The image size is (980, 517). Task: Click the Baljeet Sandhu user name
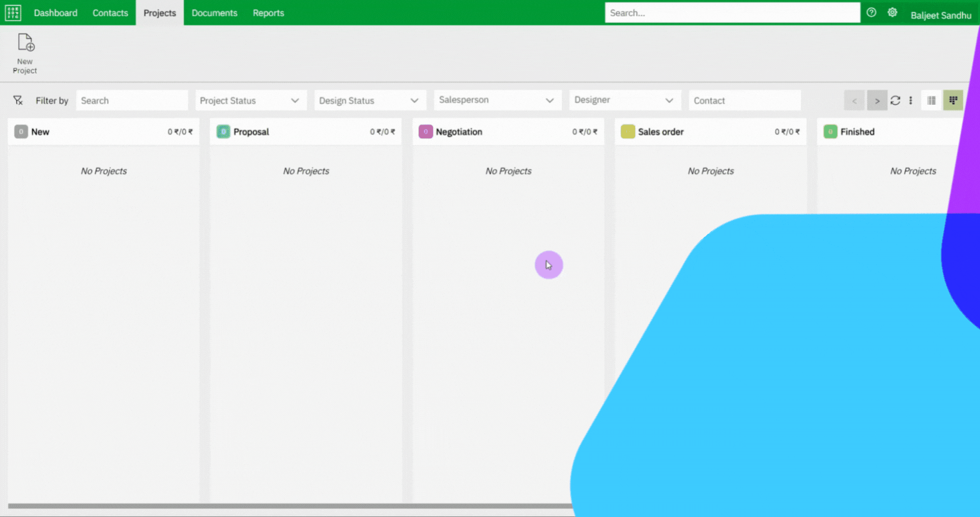click(940, 15)
